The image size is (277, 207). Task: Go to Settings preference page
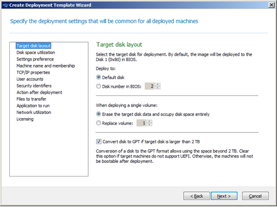[35, 59]
